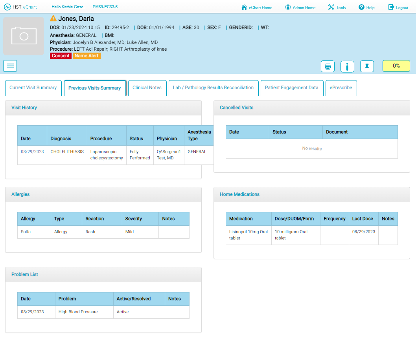Open the hamburger menu button
416x338 pixels.
10,66
